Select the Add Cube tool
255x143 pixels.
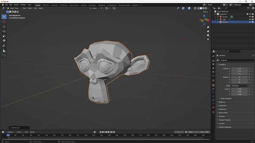(x=4, y=56)
